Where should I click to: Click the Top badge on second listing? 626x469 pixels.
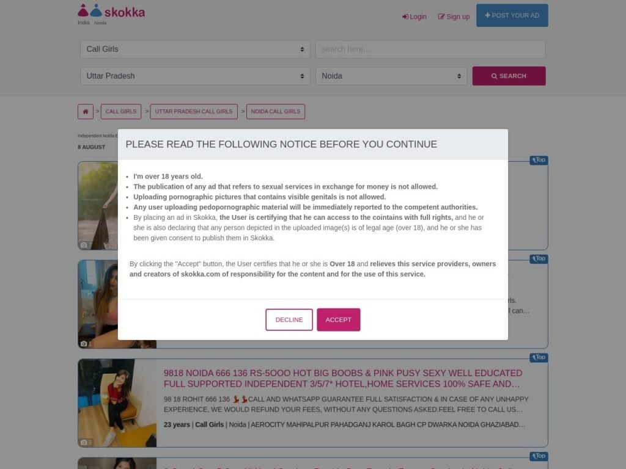click(x=539, y=259)
